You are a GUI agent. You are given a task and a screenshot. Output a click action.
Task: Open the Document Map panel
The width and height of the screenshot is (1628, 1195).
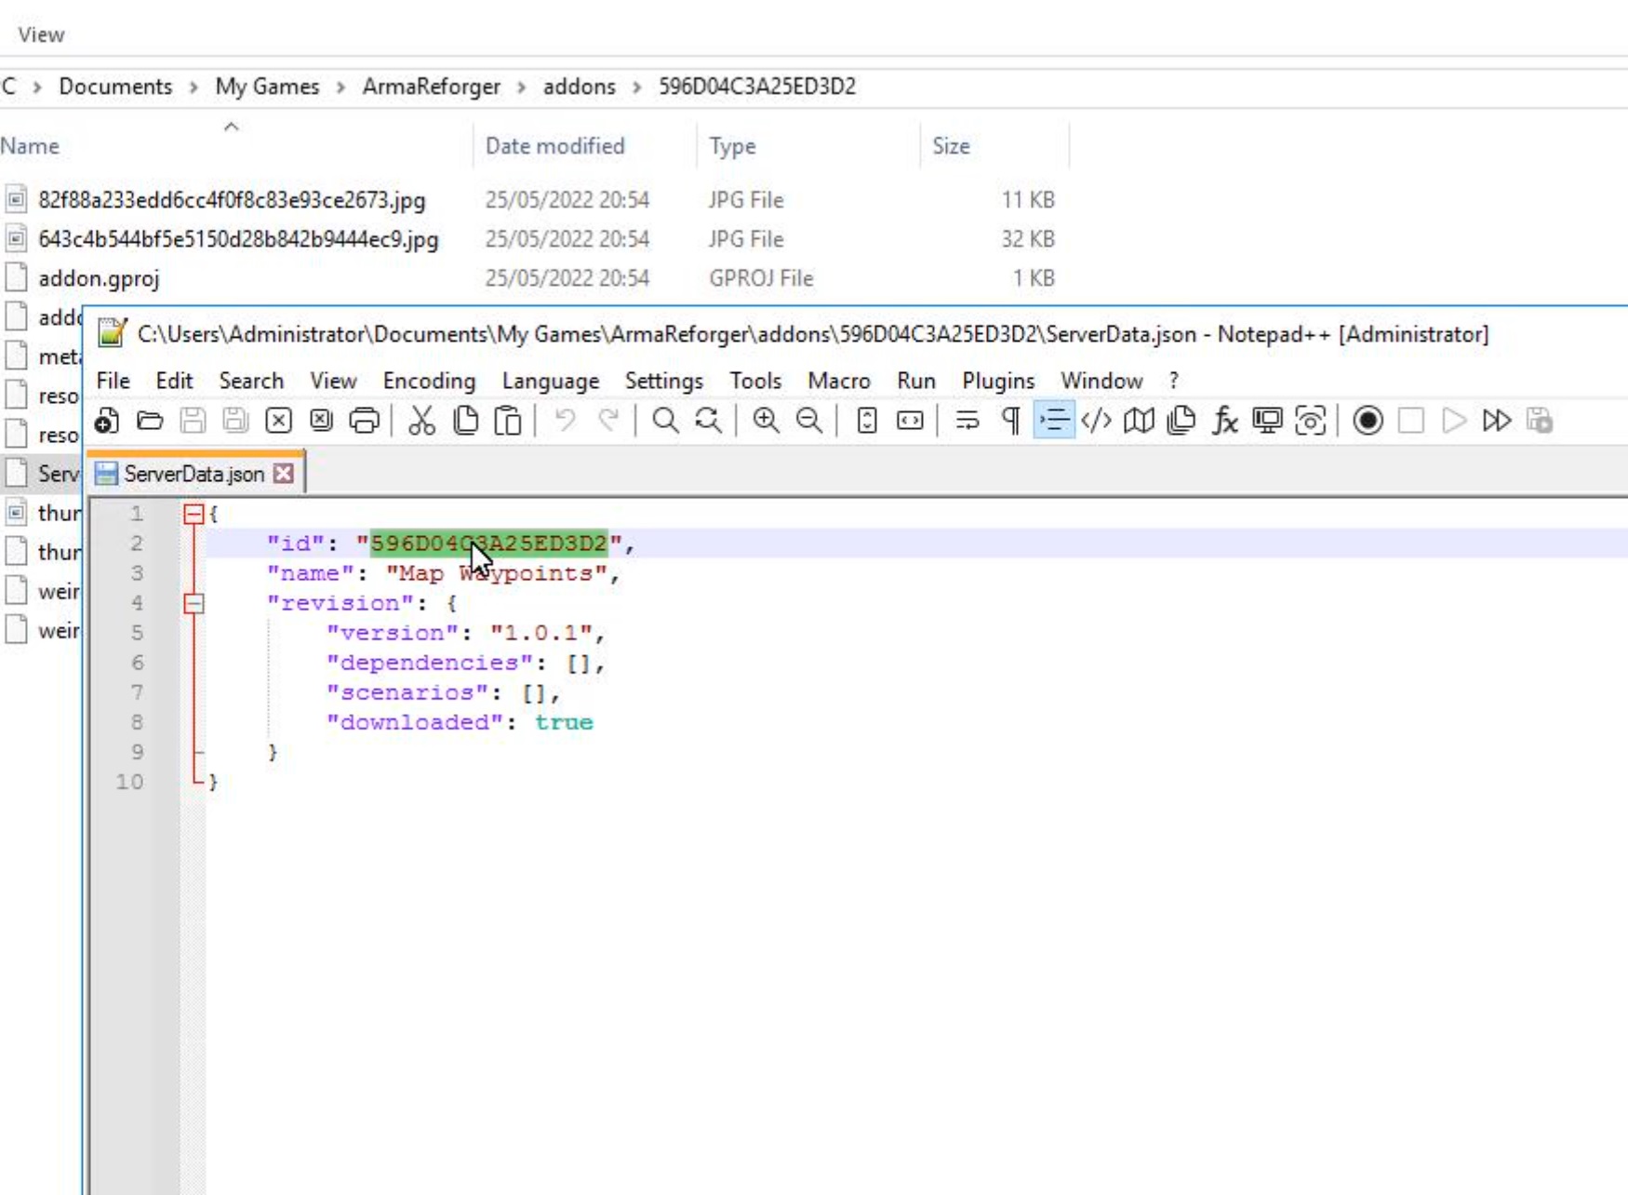coord(1139,422)
